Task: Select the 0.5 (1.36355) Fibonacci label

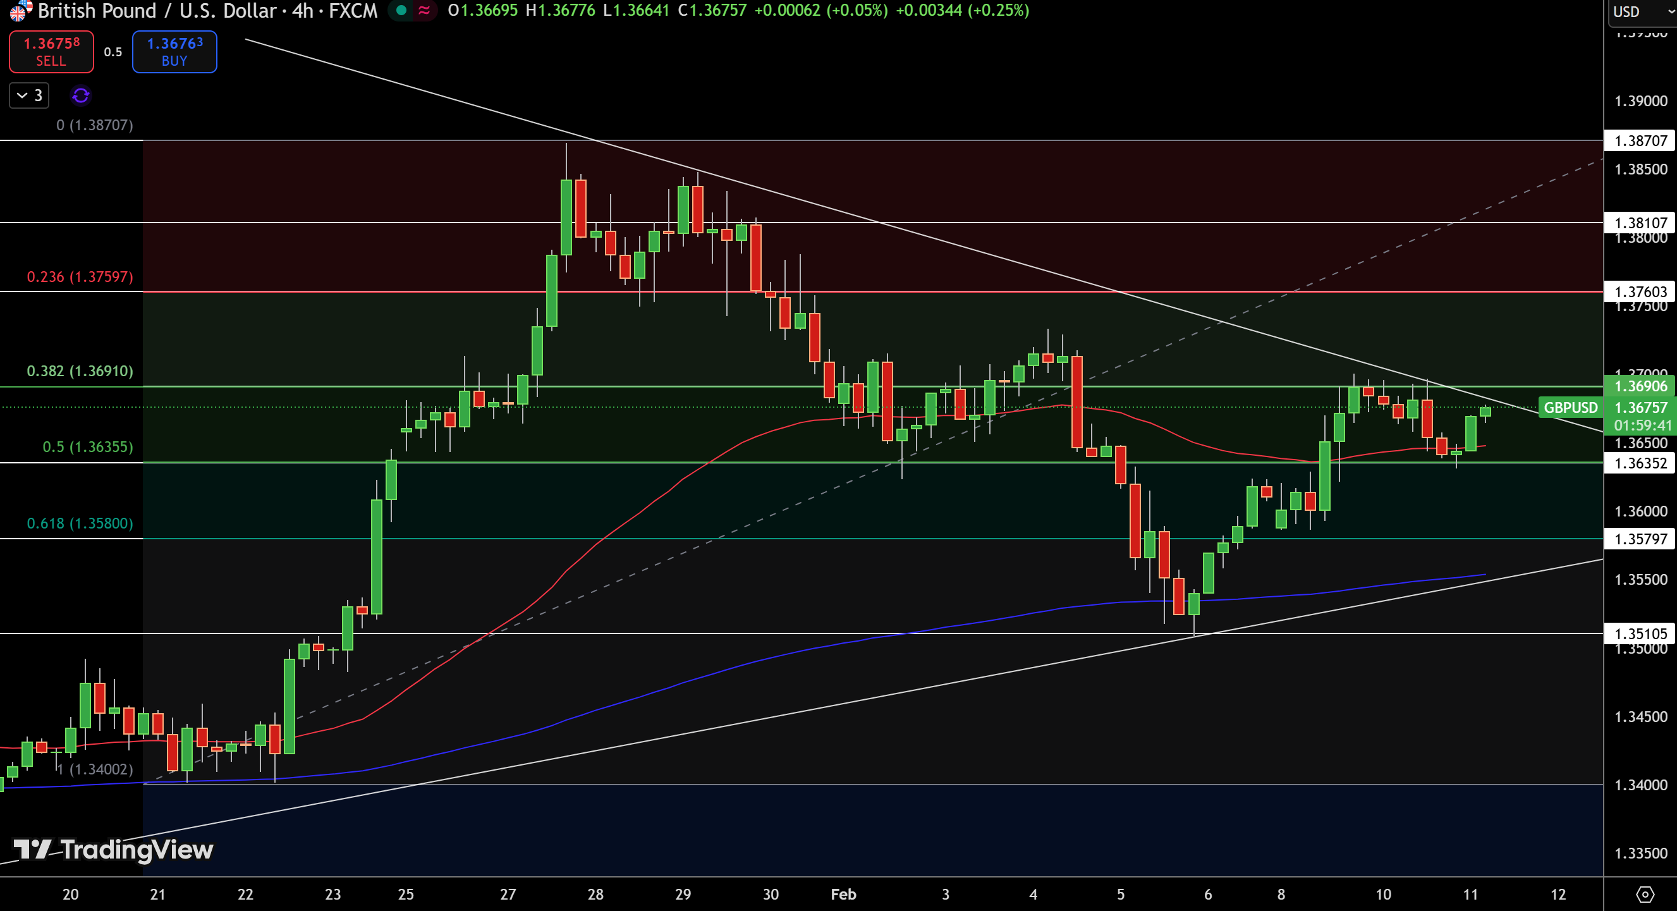Action: pos(88,447)
